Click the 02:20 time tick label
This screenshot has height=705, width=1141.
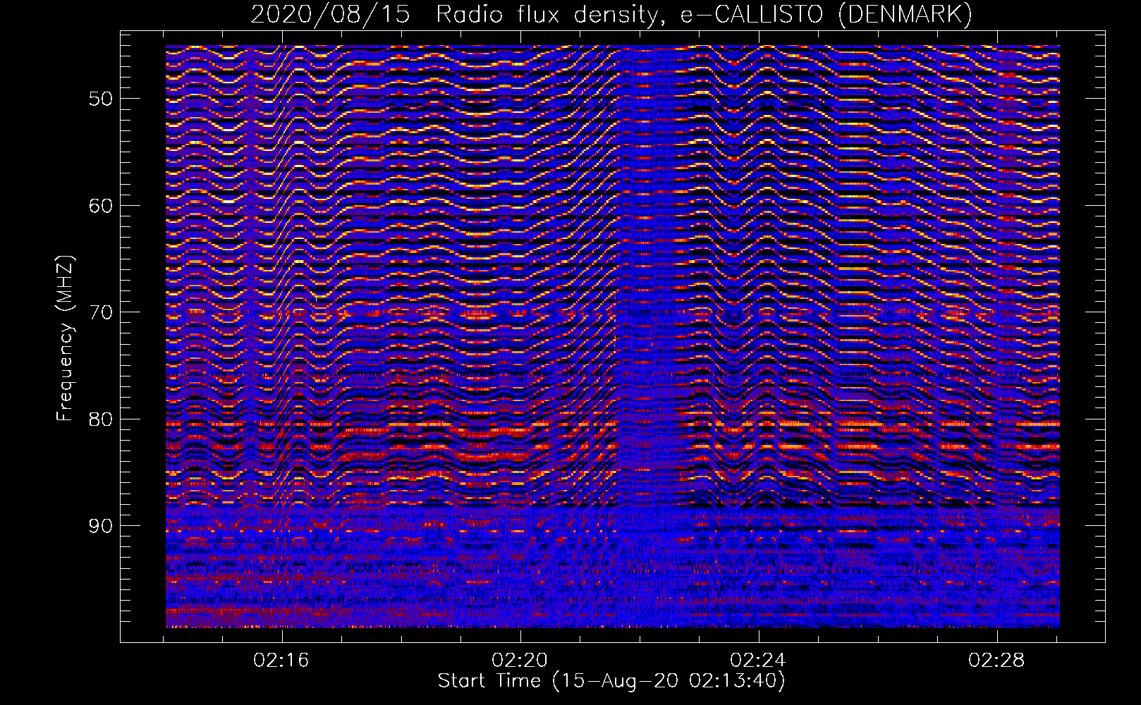[520, 661]
